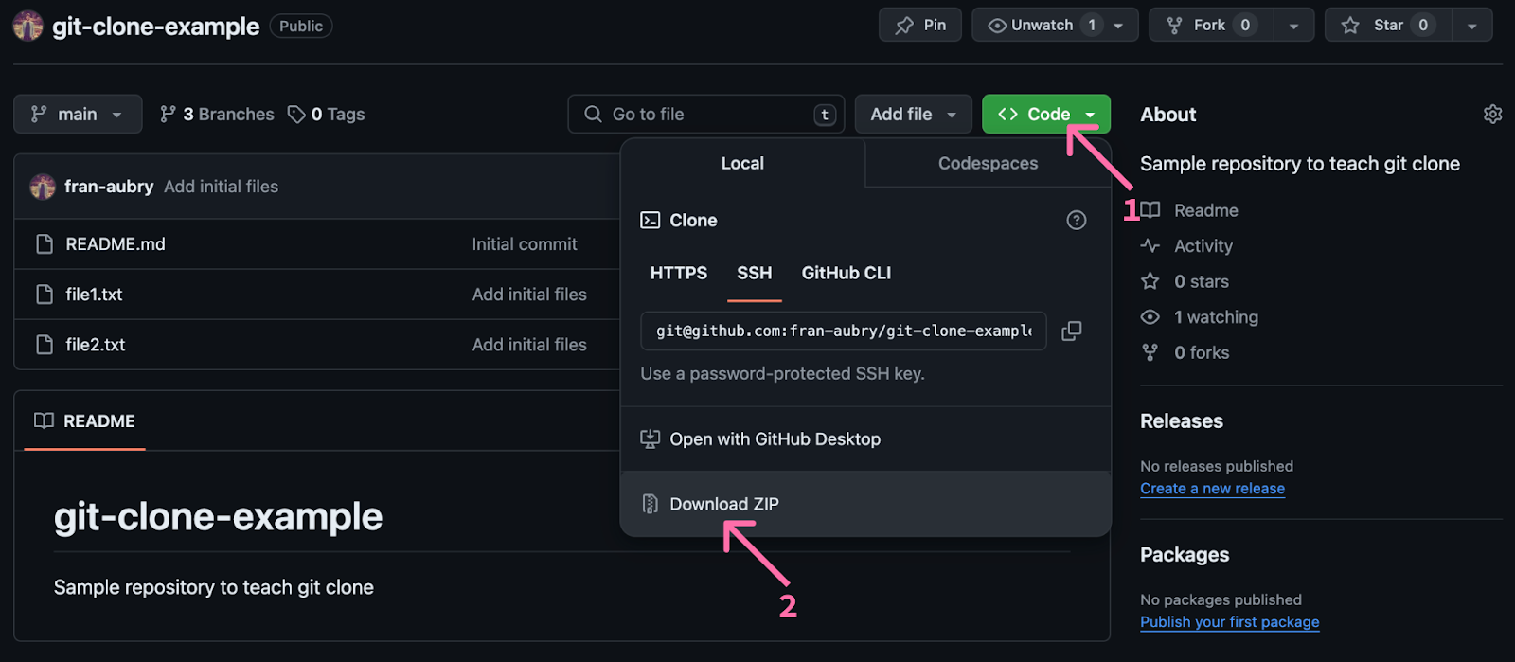Star the git-clone-example repository

pos(1388,26)
